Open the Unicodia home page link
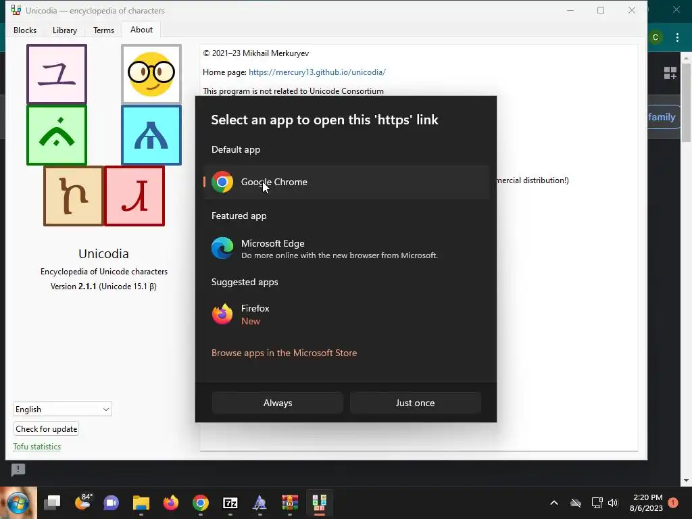The height and width of the screenshot is (519, 692). (317, 72)
